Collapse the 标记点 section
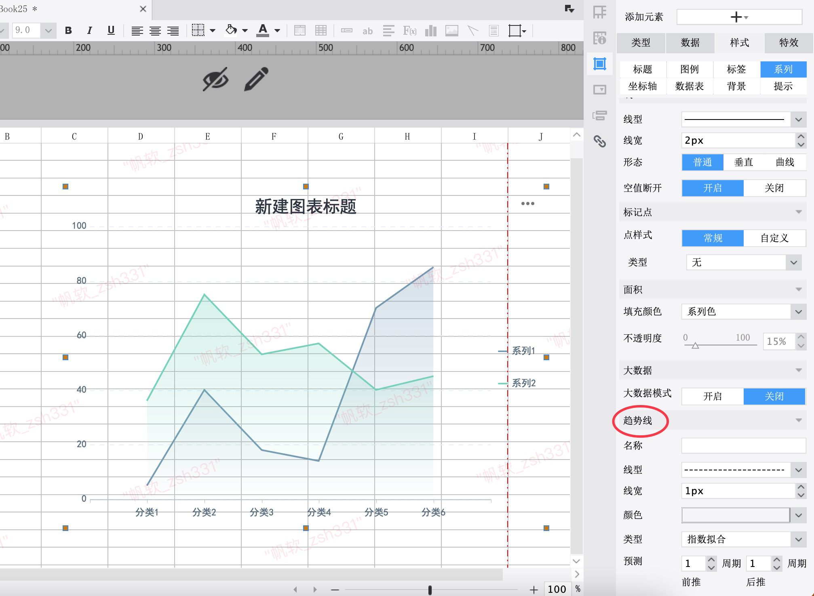814x596 pixels. click(x=799, y=212)
